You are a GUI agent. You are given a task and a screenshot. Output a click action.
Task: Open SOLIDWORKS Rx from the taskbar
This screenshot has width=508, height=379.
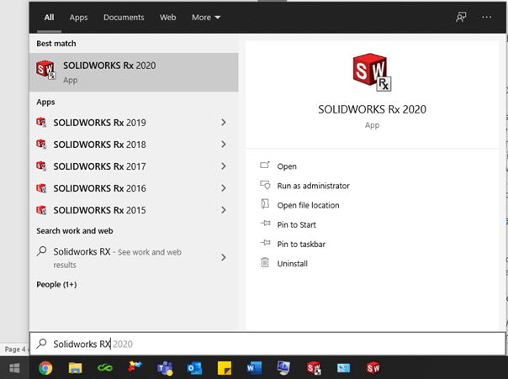pos(314,368)
